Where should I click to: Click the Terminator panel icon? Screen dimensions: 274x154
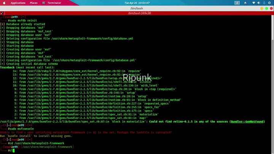tap(44, 3)
